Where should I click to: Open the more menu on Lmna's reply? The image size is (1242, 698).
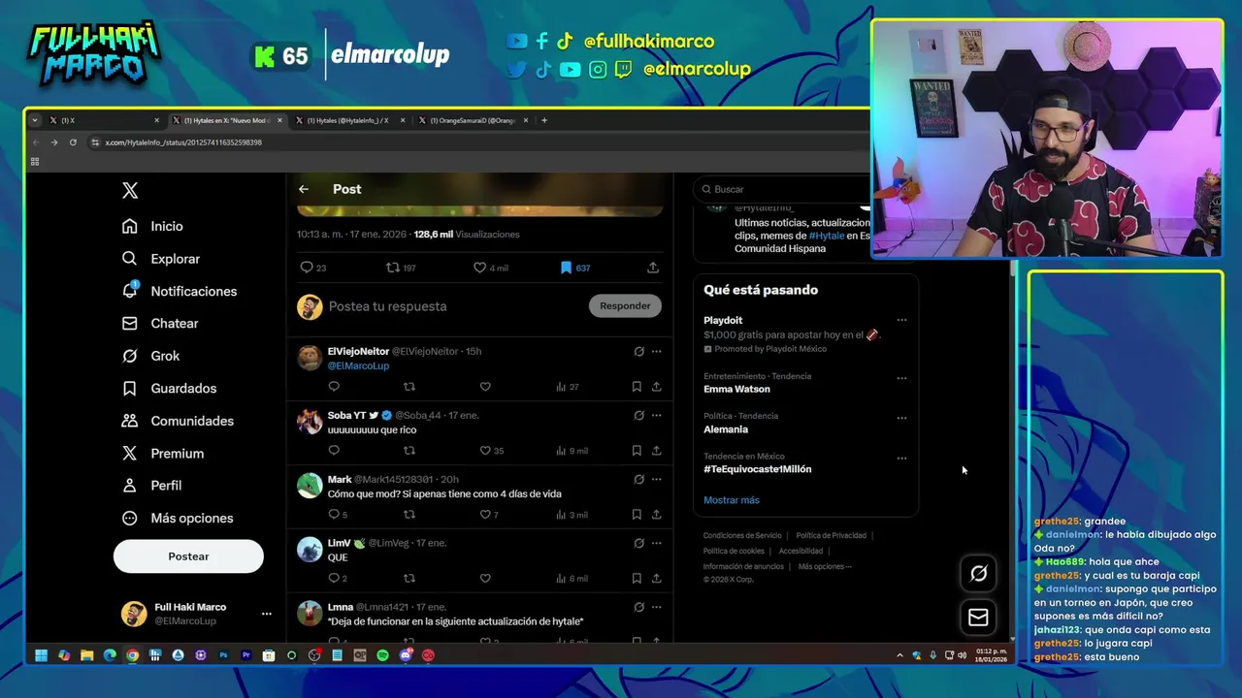click(x=657, y=607)
